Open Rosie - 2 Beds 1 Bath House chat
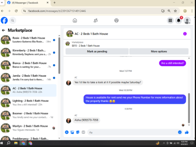This screenshot has height=147, width=196. point(28,40)
